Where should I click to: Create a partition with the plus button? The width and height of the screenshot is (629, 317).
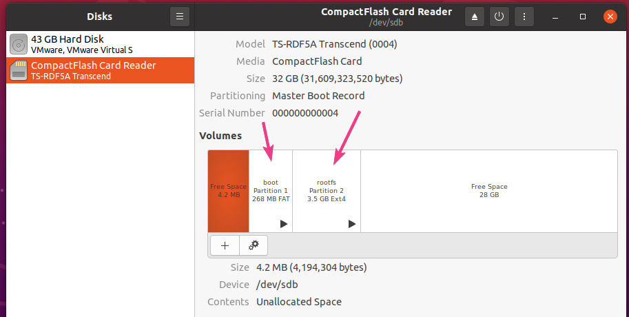point(225,245)
